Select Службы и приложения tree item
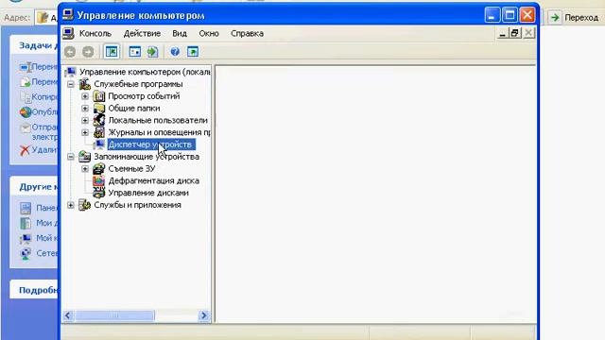The image size is (605, 340). pyautogui.click(x=137, y=205)
